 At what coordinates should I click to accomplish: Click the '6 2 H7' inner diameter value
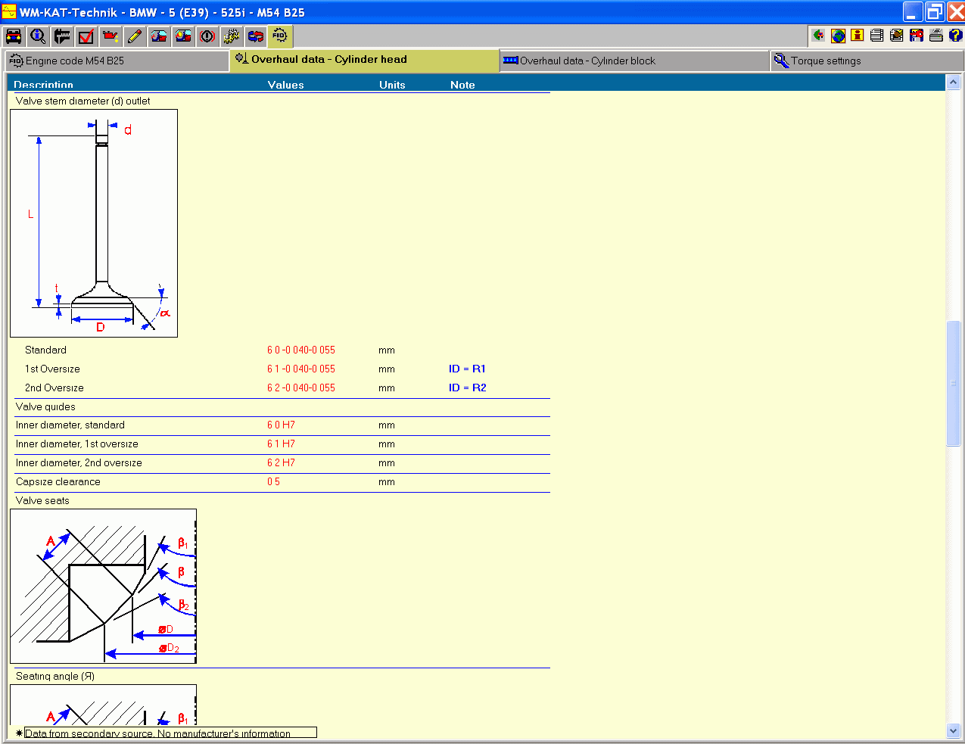(x=281, y=463)
